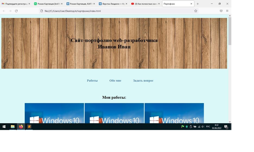Open the 'Задать вопрос' navigation link

143,81
